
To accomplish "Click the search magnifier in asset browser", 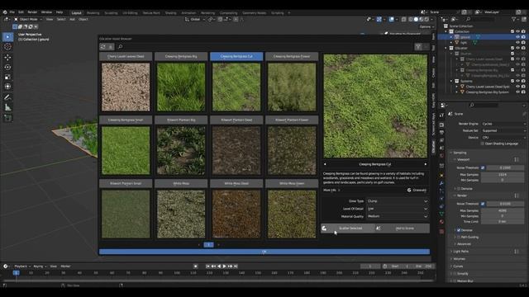I will pos(121,47).
